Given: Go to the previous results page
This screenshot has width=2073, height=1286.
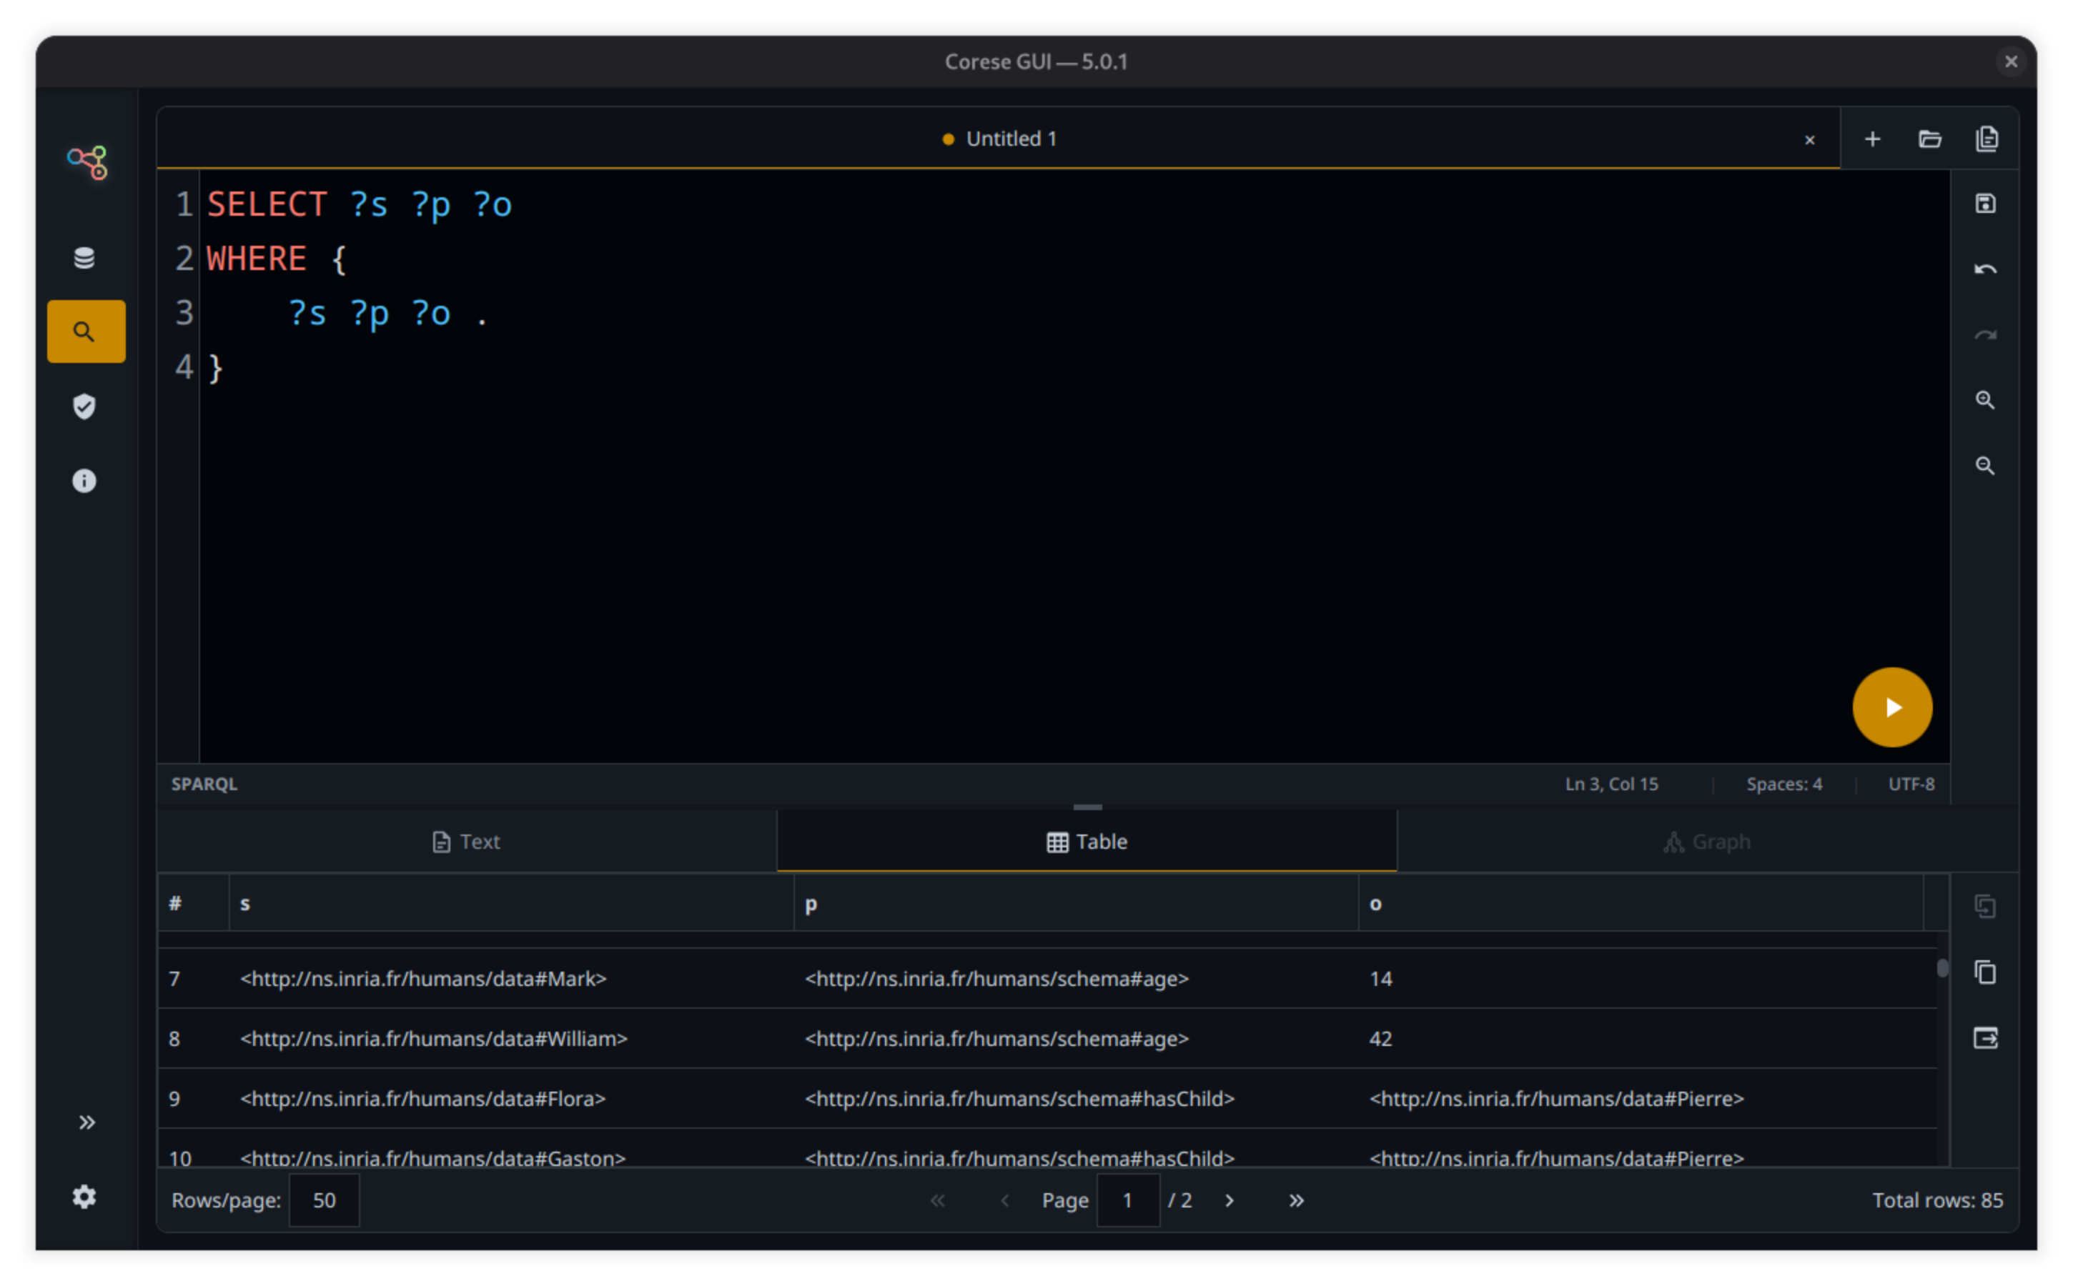Looking at the screenshot, I should click(x=1005, y=1200).
